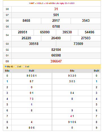Click the G4 number 54496

pyautogui.click(x=90, y=32)
